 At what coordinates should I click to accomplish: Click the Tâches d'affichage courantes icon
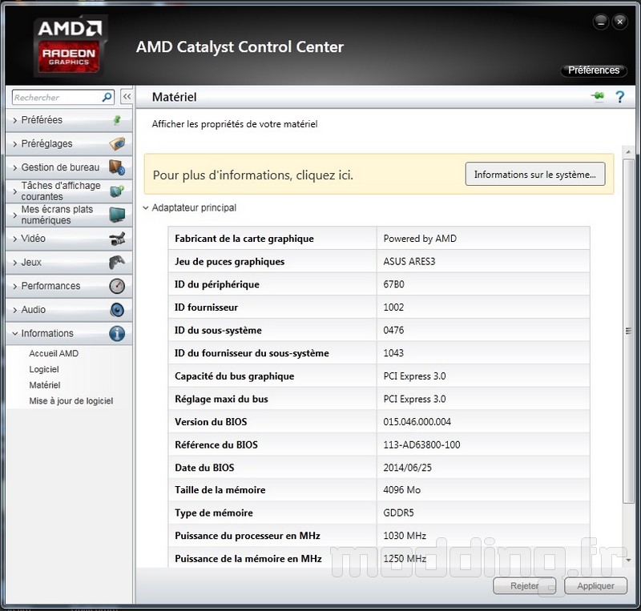tap(117, 191)
